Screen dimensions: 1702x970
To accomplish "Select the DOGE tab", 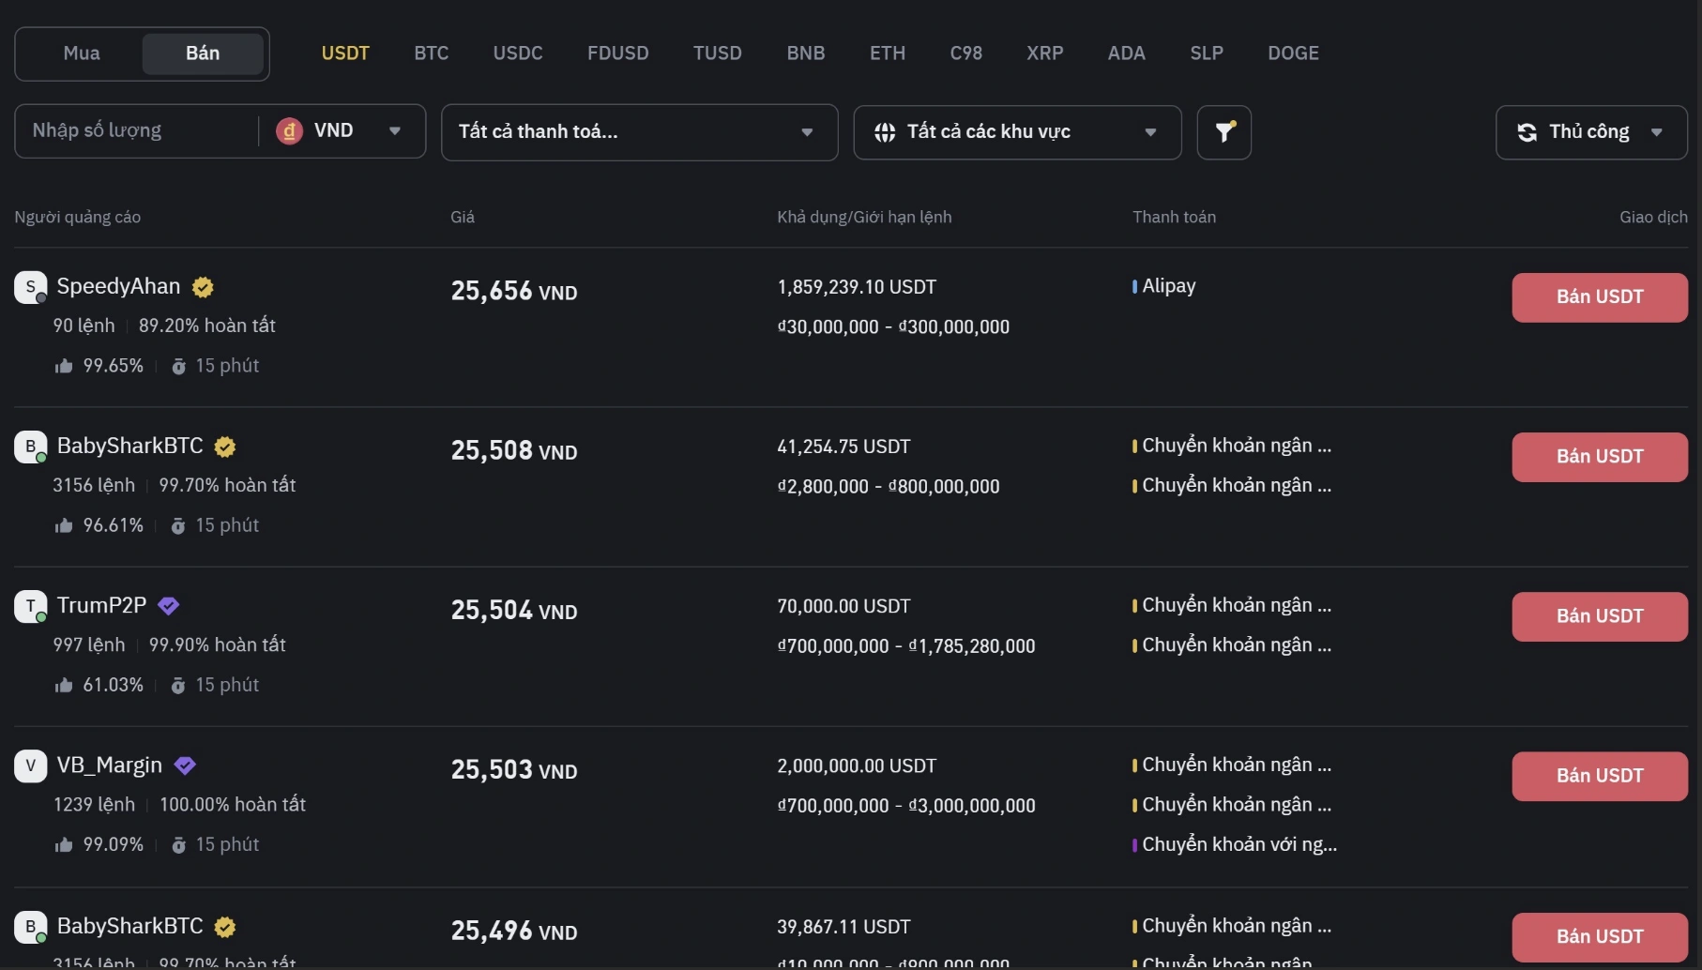I will (1294, 53).
